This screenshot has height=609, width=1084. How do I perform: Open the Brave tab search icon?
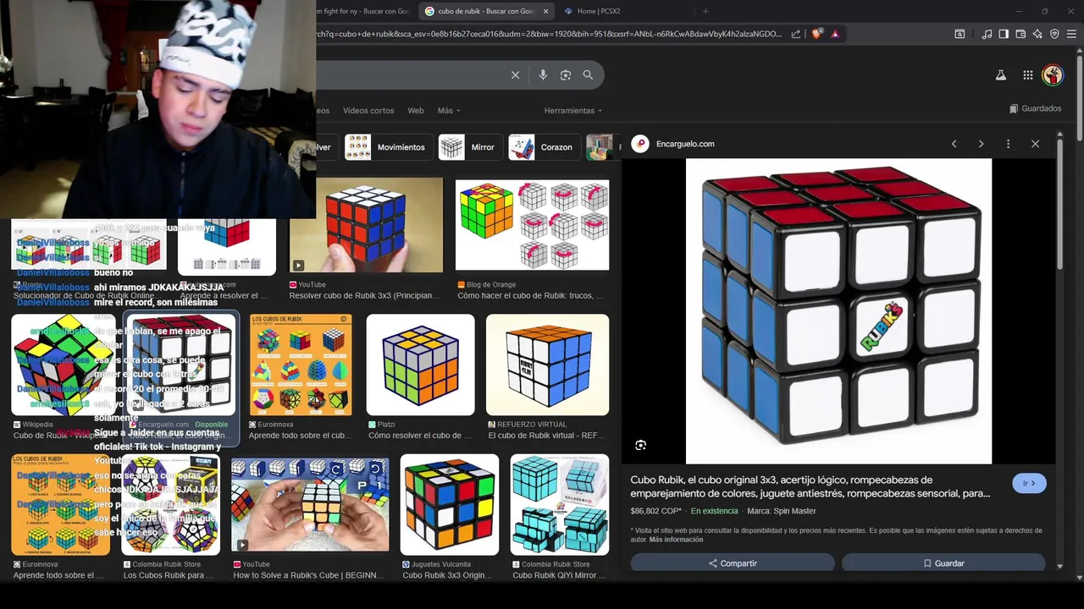pyautogui.click(x=960, y=34)
